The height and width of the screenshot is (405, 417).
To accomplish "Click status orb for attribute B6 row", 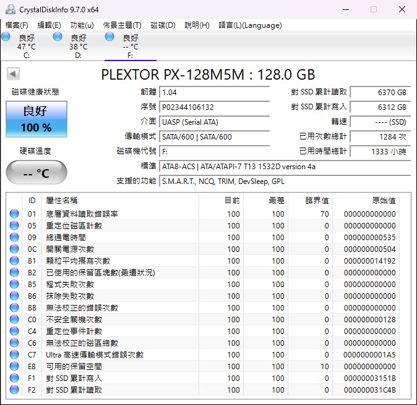I will tap(14, 296).
